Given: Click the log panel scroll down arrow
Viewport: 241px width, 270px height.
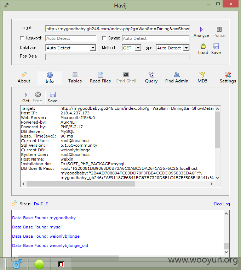Looking at the screenshot, I should coord(226,252).
